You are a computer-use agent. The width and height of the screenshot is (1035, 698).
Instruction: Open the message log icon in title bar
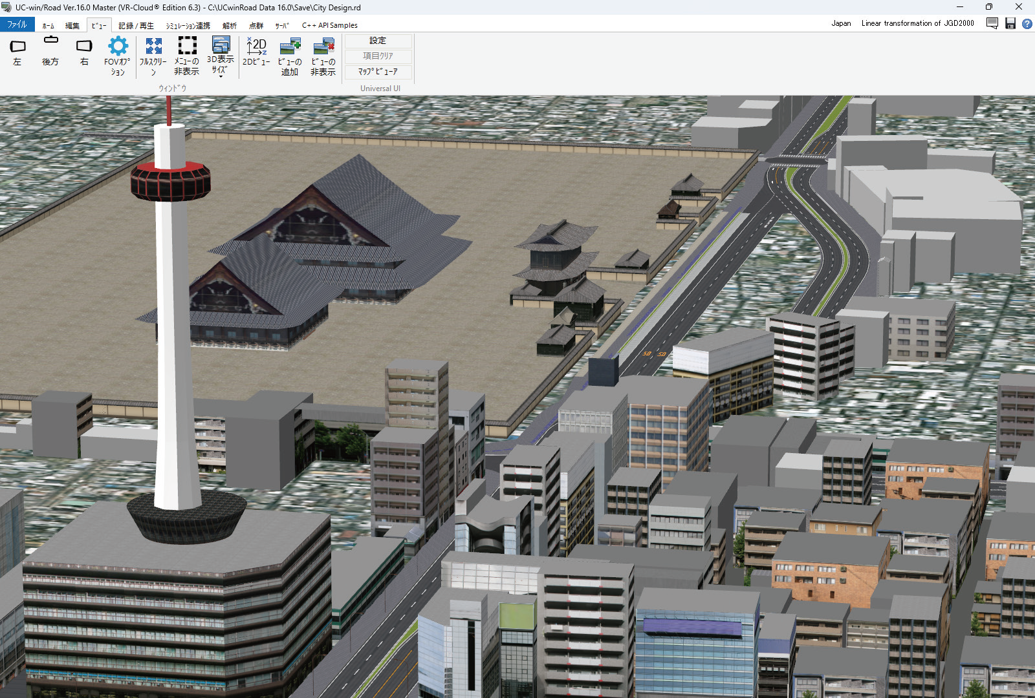[992, 23]
